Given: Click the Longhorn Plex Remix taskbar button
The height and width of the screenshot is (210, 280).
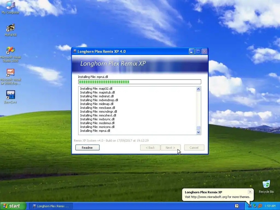Looking at the screenshot, I should point(51,206).
